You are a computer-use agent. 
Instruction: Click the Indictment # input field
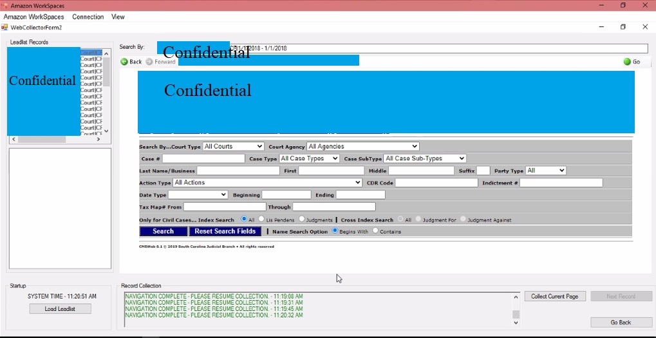coord(561,183)
